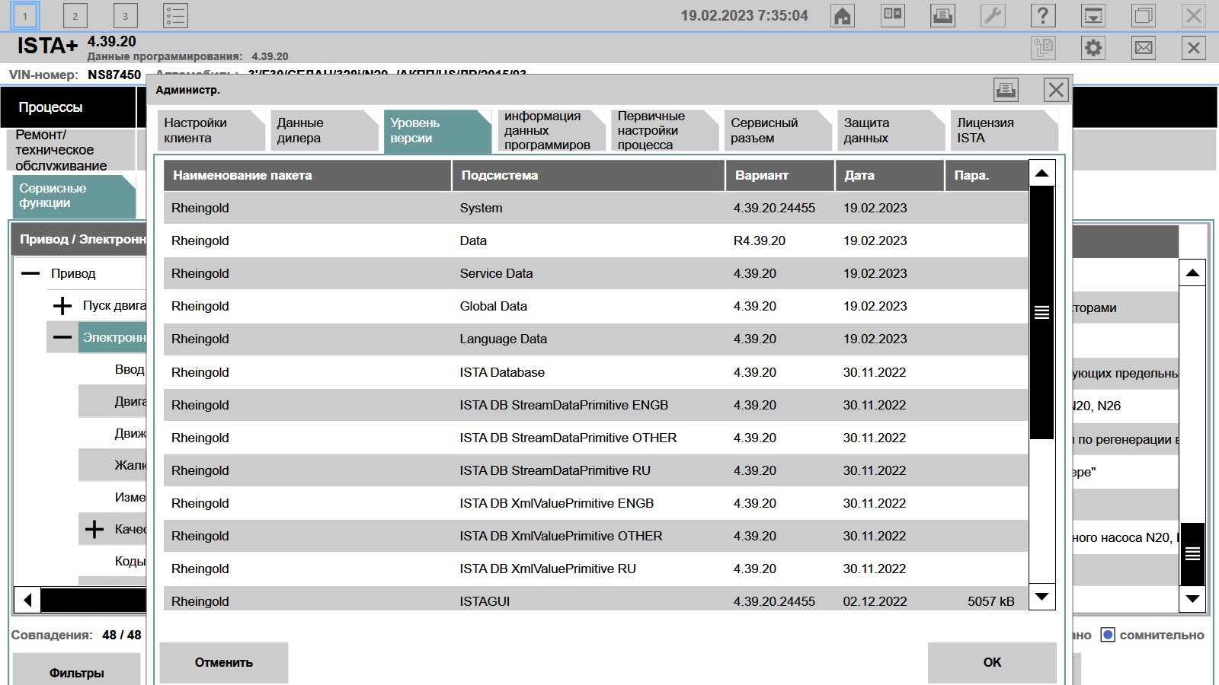Switch to Сервисный разъем tab
The image size is (1219, 685).
point(778,131)
